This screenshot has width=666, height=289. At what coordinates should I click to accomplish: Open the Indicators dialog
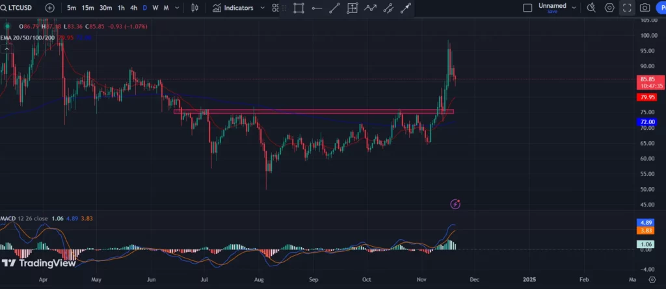click(233, 8)
